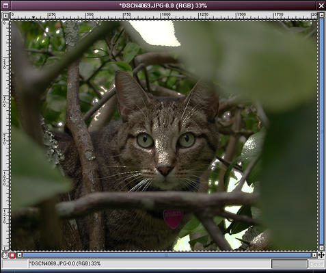The width and height of the screenshot is (326, 273).
Task: Enable the red Quick Mask button
Action: [12, 255]
